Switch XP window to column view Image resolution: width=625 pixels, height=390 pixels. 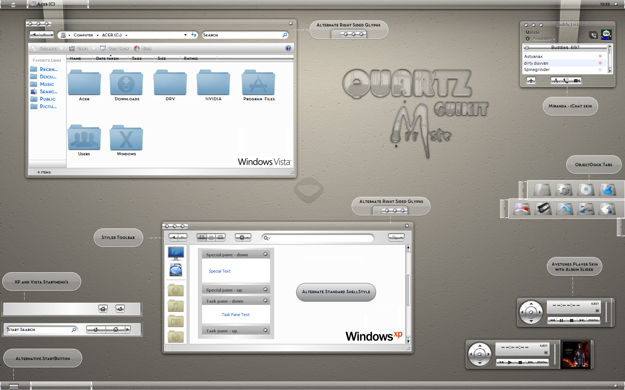221,237
